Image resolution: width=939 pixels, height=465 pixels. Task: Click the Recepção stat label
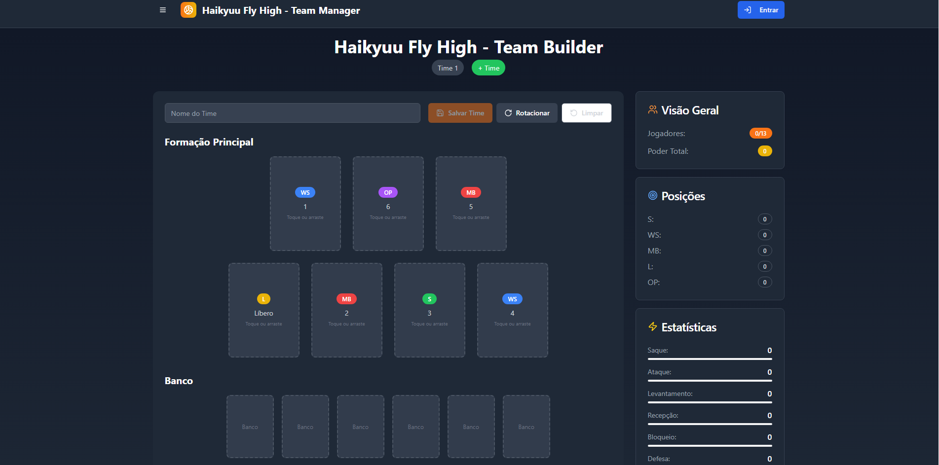tap(663, 415)
